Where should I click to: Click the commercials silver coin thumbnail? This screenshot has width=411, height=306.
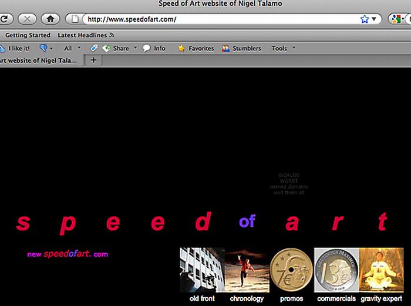(336, 270)
